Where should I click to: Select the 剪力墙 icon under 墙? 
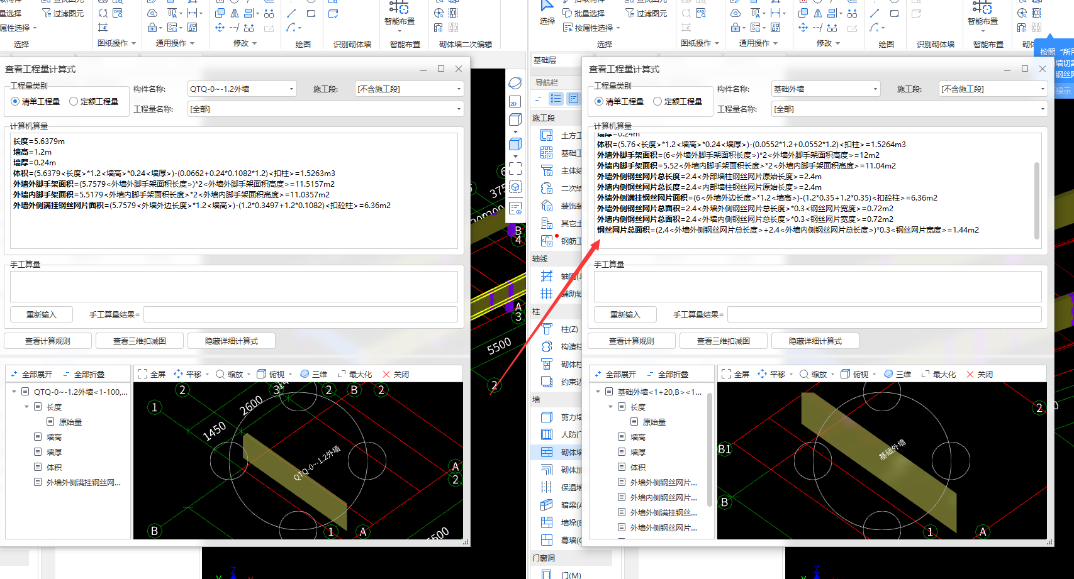547,417
